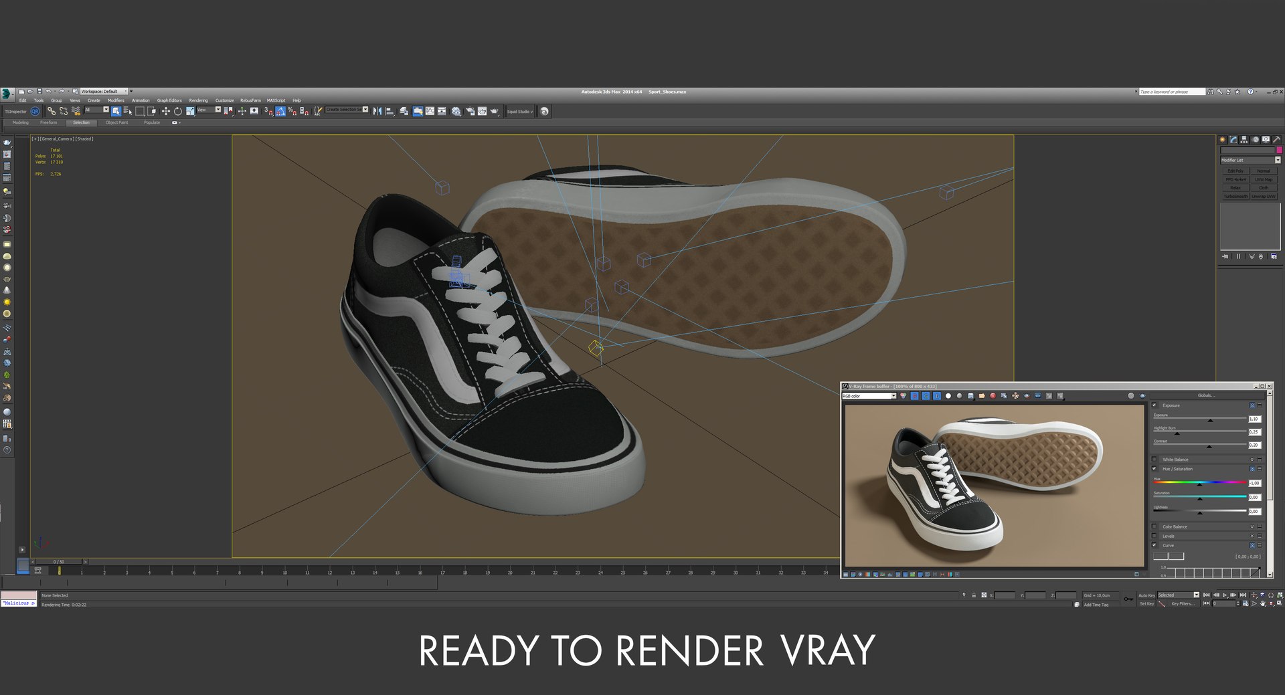Open the Rendering menu
The height and width of the screenshot is (695, 1285).
point(198,100)
